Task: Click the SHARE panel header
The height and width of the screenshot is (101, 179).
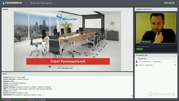Action: [67, 9]
